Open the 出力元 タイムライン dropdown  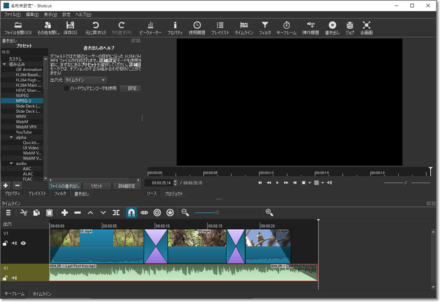[x=85, y=80]
